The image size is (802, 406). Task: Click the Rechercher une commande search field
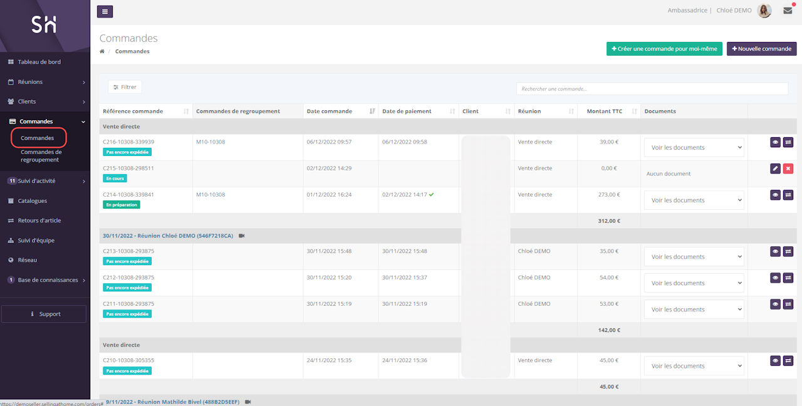(652, 89)
